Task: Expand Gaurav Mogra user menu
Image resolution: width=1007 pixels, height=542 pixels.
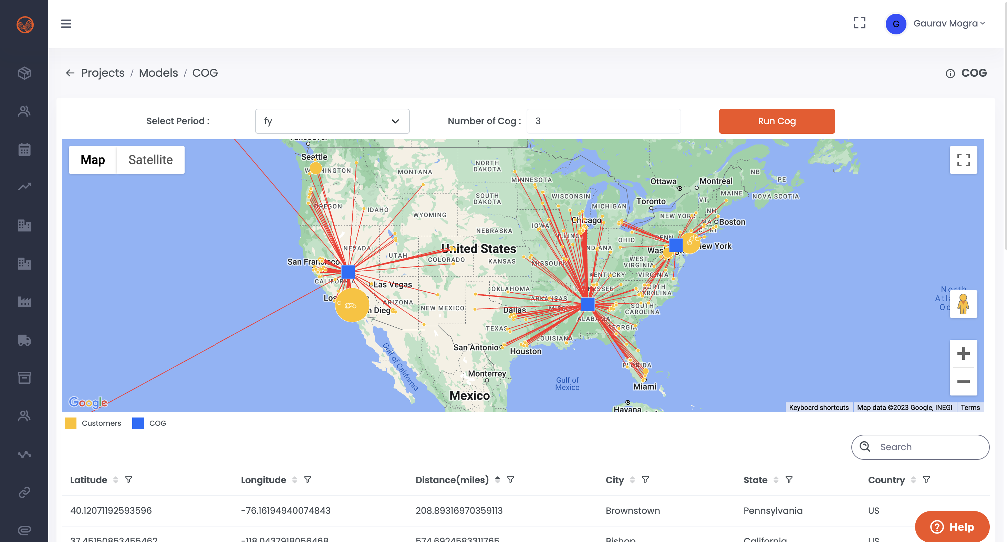Action: point(949,24)
